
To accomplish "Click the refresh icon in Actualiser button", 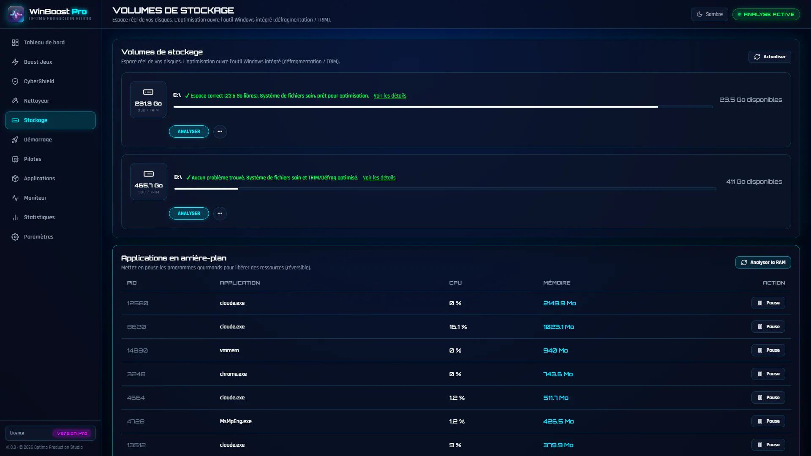I will tap(757, 57).
